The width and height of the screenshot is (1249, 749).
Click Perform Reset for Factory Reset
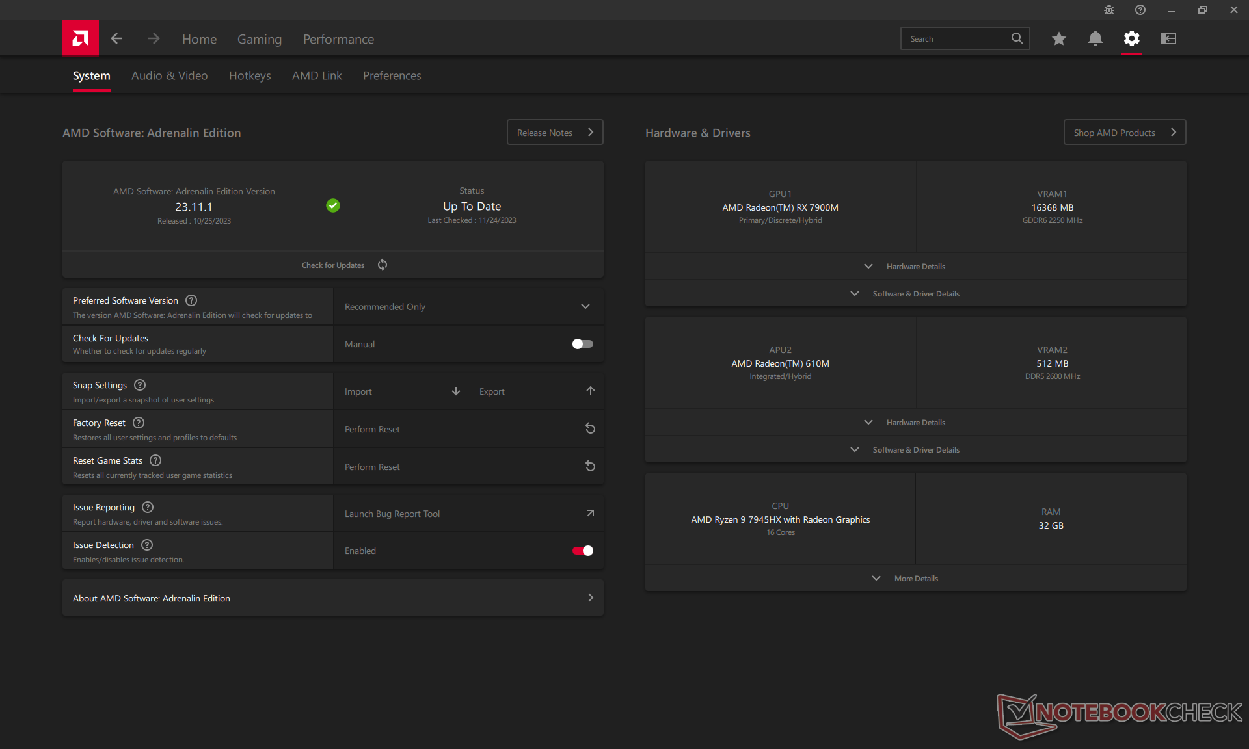372,429
